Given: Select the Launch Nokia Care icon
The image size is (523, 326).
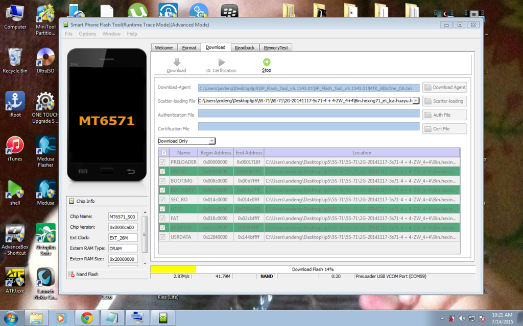Looking at the screenshot, I should pos(45,283).
